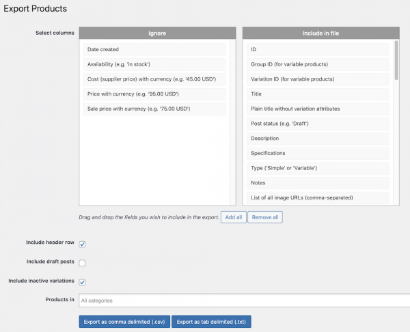Viewport: 410px width, 332px height.
Task: Open the Products in categories field
Action: 243,301
